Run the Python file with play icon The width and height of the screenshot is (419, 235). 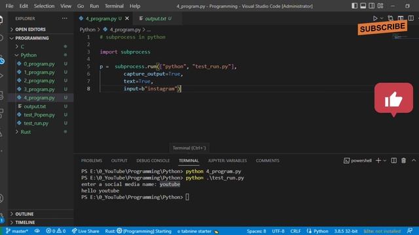[x=375, y=18]
